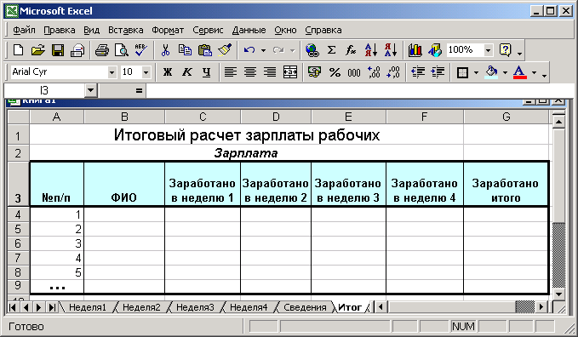Open Office Assistant help icon
Image resolution: width=578 pixels, height=337 pixels.
[x=505, y=50]
